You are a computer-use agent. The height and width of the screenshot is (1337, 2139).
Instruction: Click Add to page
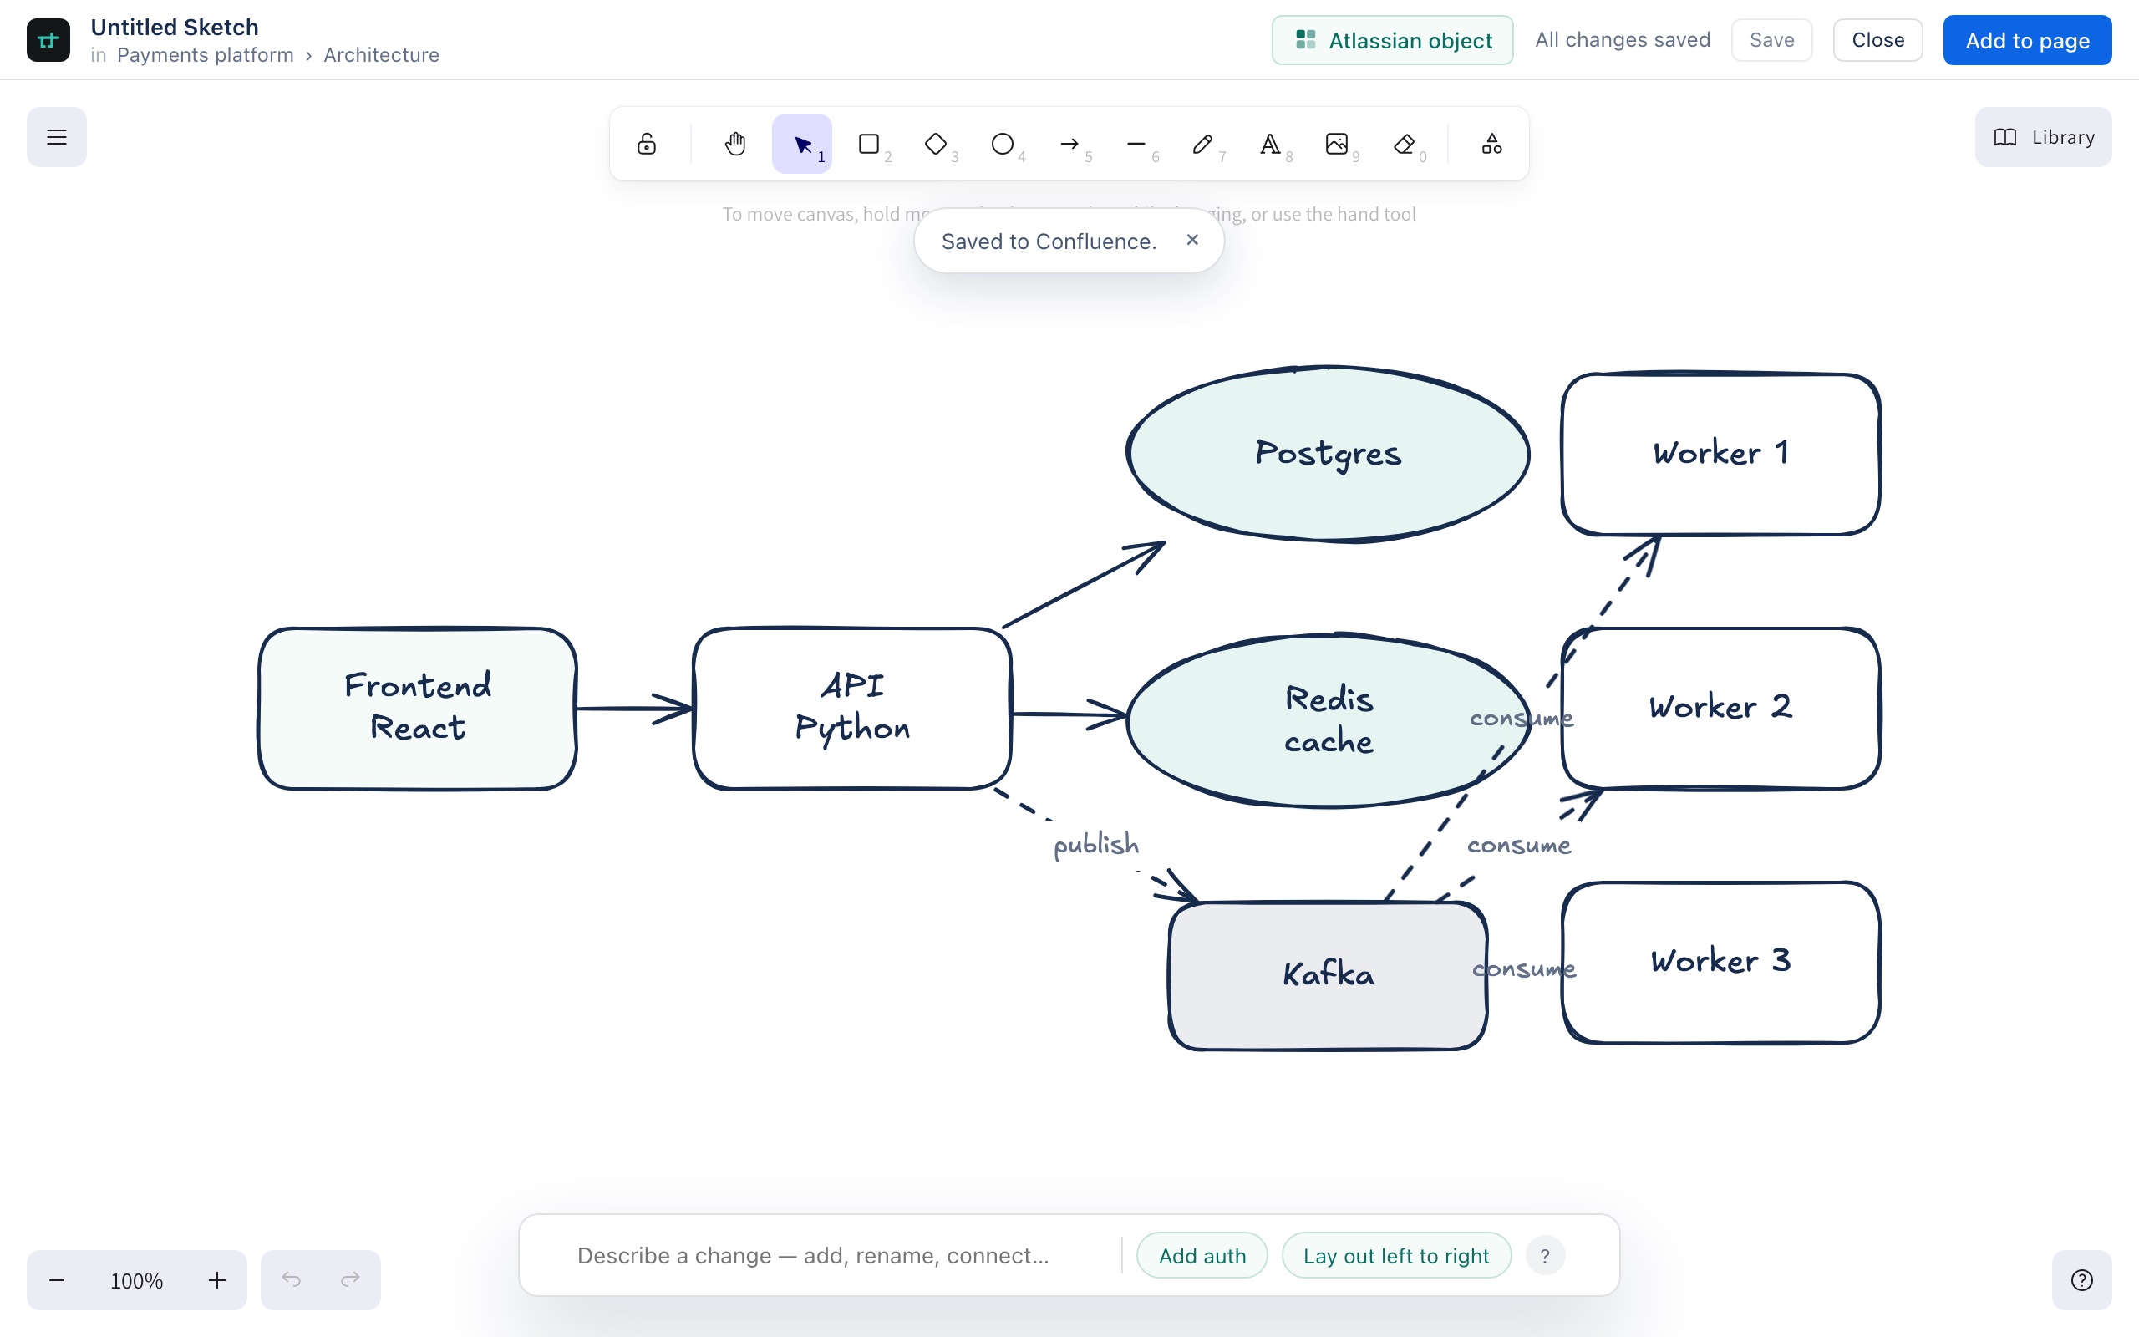click(2027, 40)
